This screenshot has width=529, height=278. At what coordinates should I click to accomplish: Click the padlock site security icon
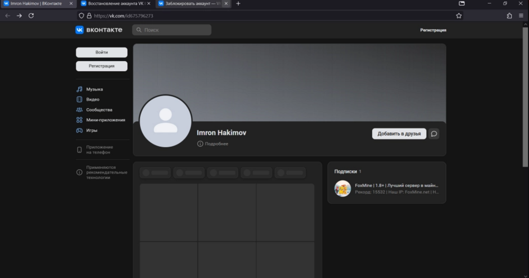89,16
